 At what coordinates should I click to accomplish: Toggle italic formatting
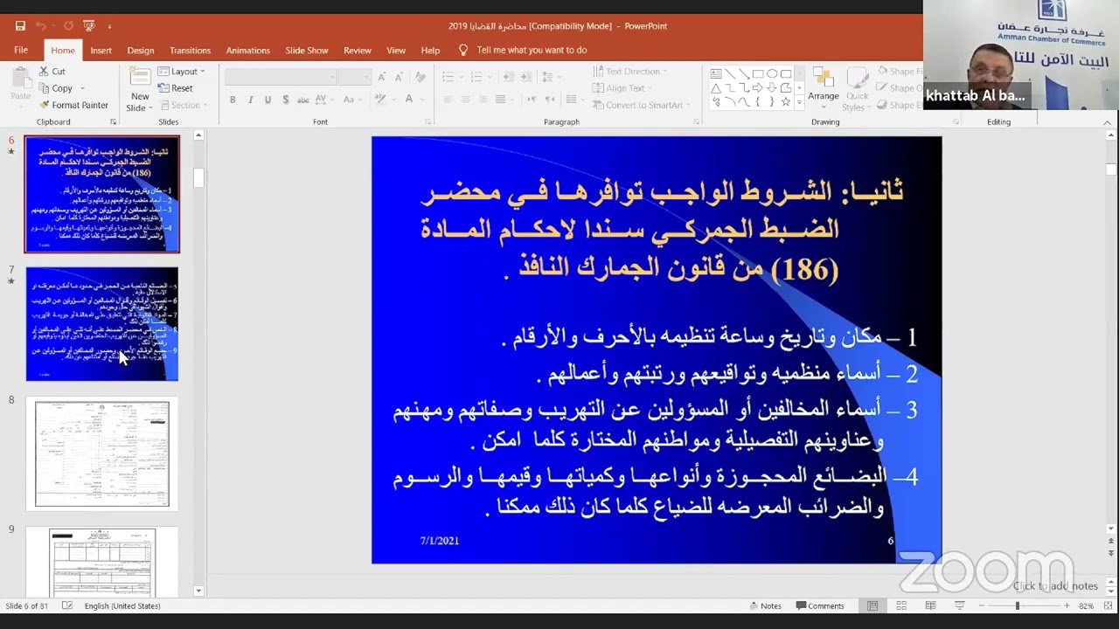coord(250,100)
